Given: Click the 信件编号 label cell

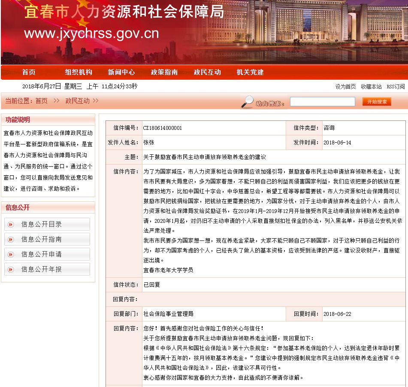Looking at the screenshot, I should (124, 128).
